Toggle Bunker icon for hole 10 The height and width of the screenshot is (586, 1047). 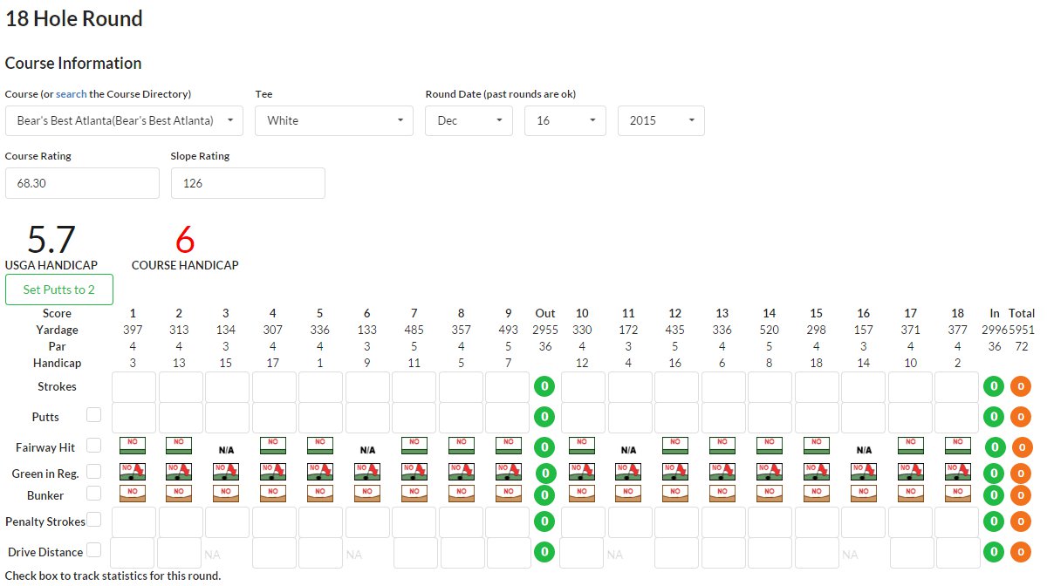[x=582, y=494]
